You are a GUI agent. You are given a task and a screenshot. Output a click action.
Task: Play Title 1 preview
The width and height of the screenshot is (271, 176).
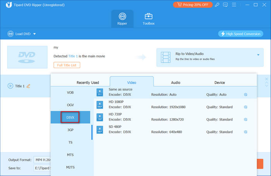click(x=10, y=86)
